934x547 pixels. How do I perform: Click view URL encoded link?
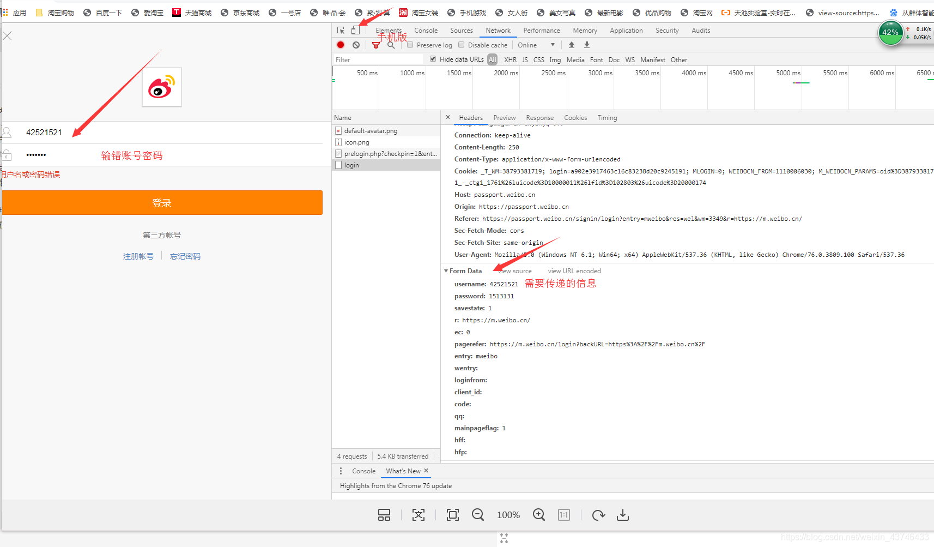tap(574, 271)
